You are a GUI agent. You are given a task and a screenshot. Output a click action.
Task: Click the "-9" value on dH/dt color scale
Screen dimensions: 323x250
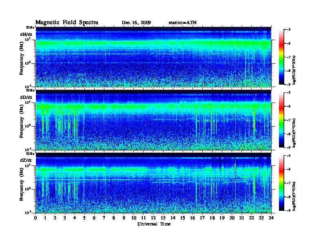click(x=289, y=85)
